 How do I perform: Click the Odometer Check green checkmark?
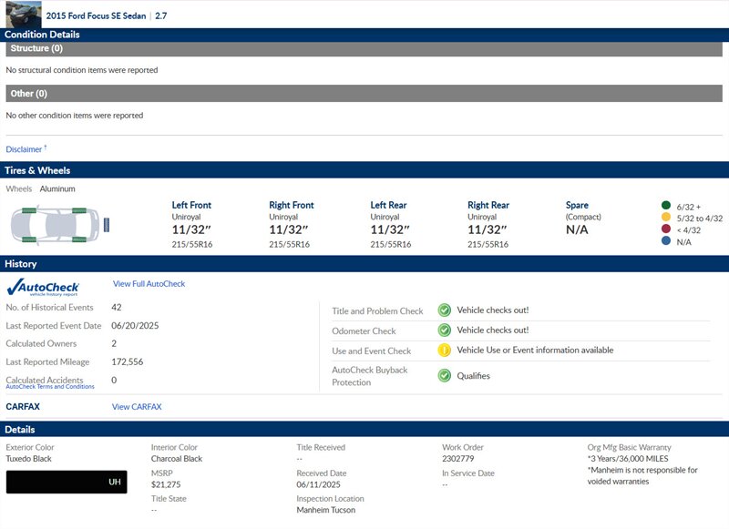(x=445, y=331)
